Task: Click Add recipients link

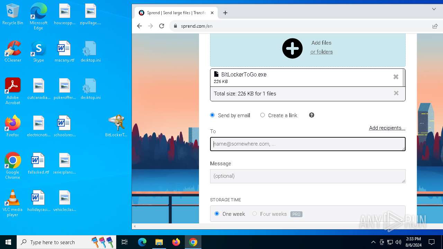Action: pyautogui.click(x=387, y=128)
